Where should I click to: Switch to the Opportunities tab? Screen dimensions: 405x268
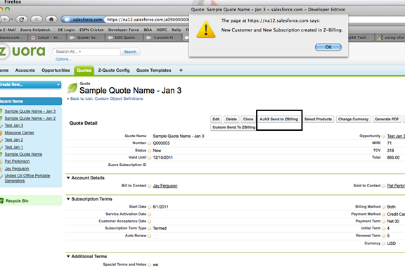[x=56, y=70]
